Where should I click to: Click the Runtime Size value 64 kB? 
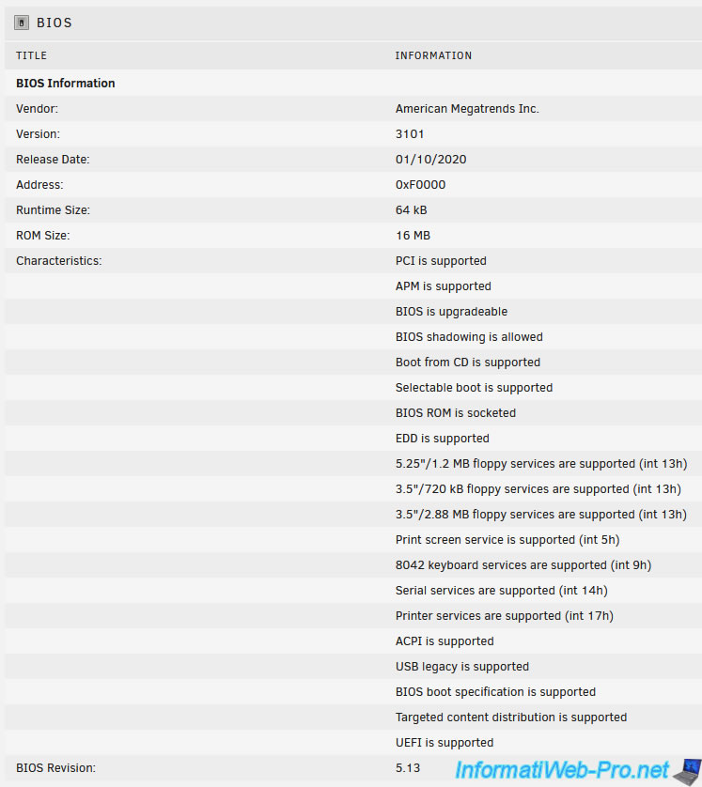coord(411,210)
